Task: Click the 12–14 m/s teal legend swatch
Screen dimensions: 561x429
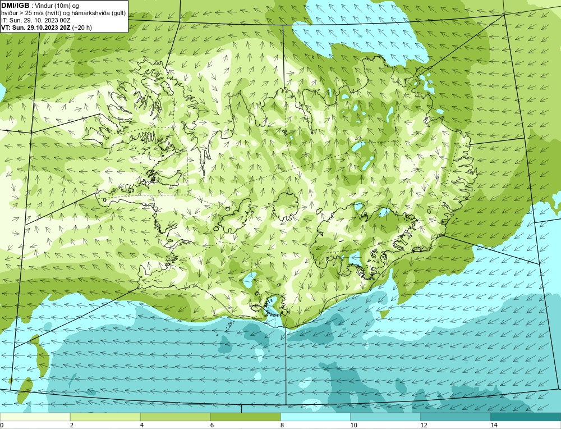Action: tap(456, 417)
